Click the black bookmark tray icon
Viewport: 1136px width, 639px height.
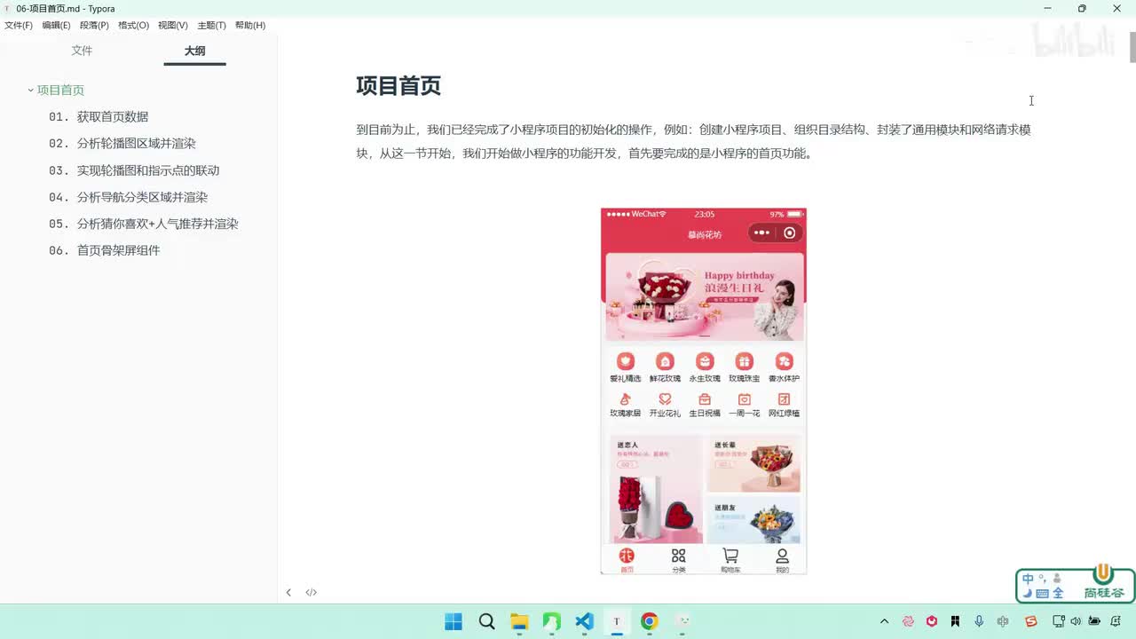point(955,621)
